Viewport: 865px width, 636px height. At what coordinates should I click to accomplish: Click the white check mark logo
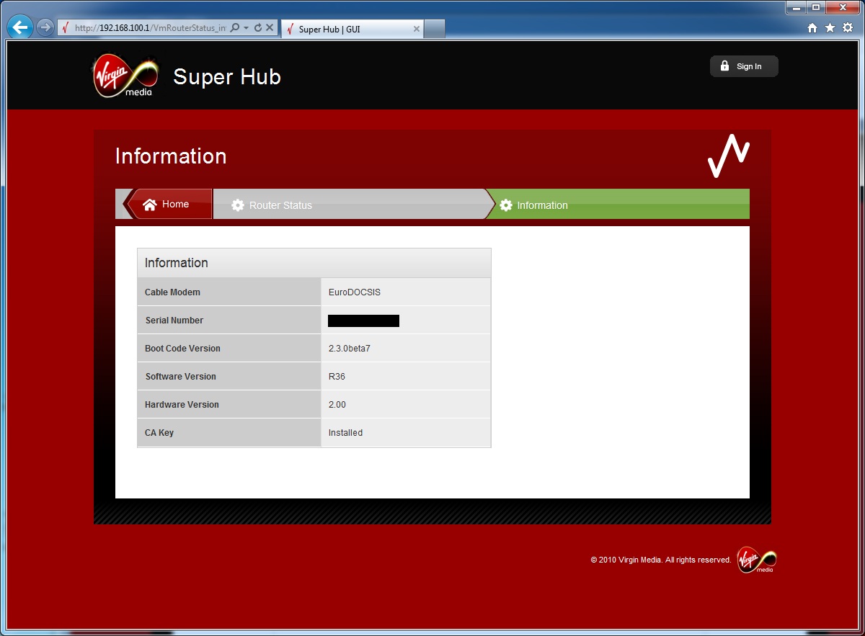tap(729, 156)
